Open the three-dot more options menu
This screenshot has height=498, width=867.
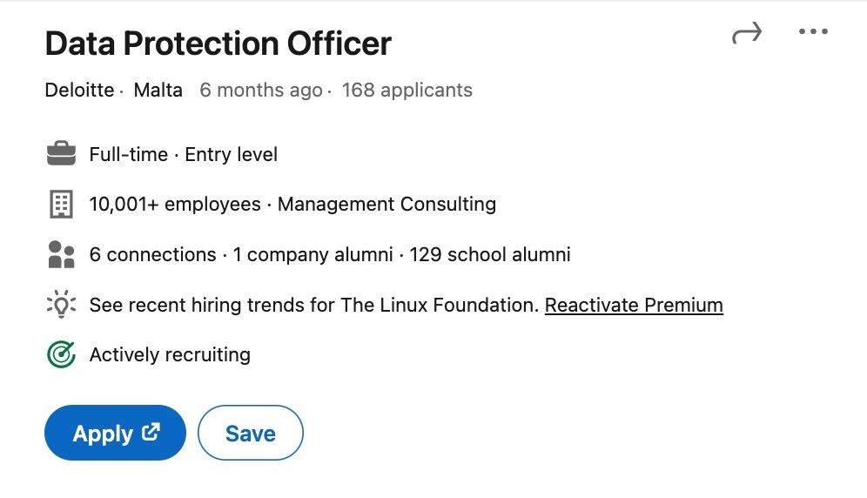pos(813,32)
